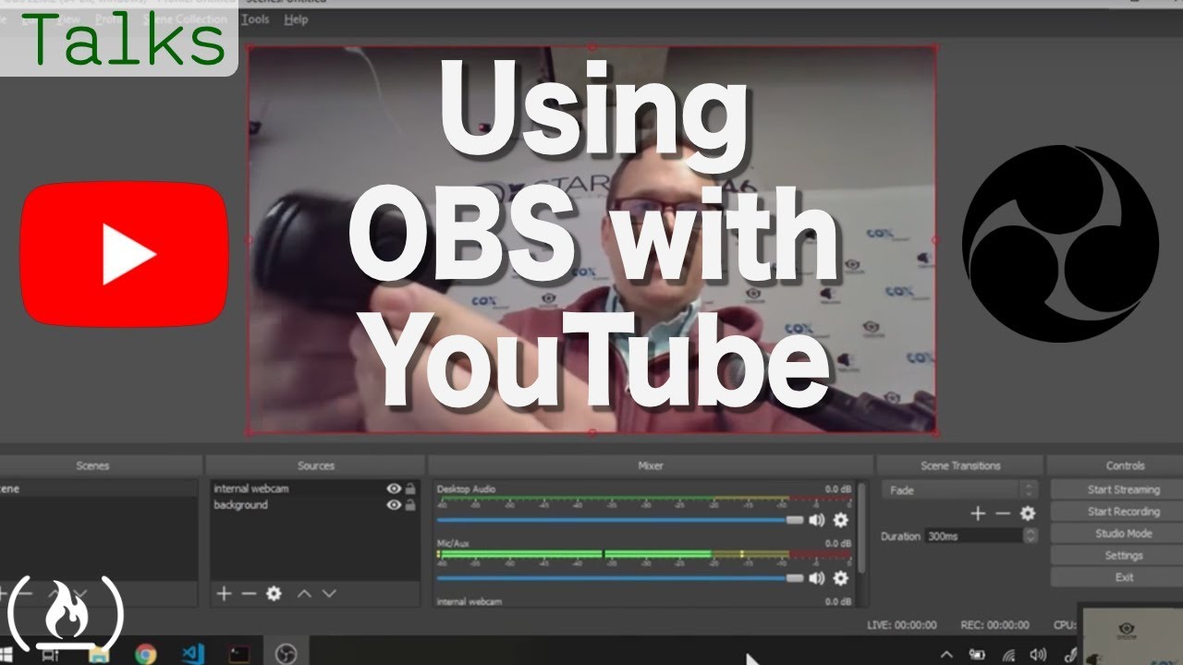The image size is (1183, 665).
Task: Toggle visibility of the internal webcam source
Action: click(x=394, y=489)
